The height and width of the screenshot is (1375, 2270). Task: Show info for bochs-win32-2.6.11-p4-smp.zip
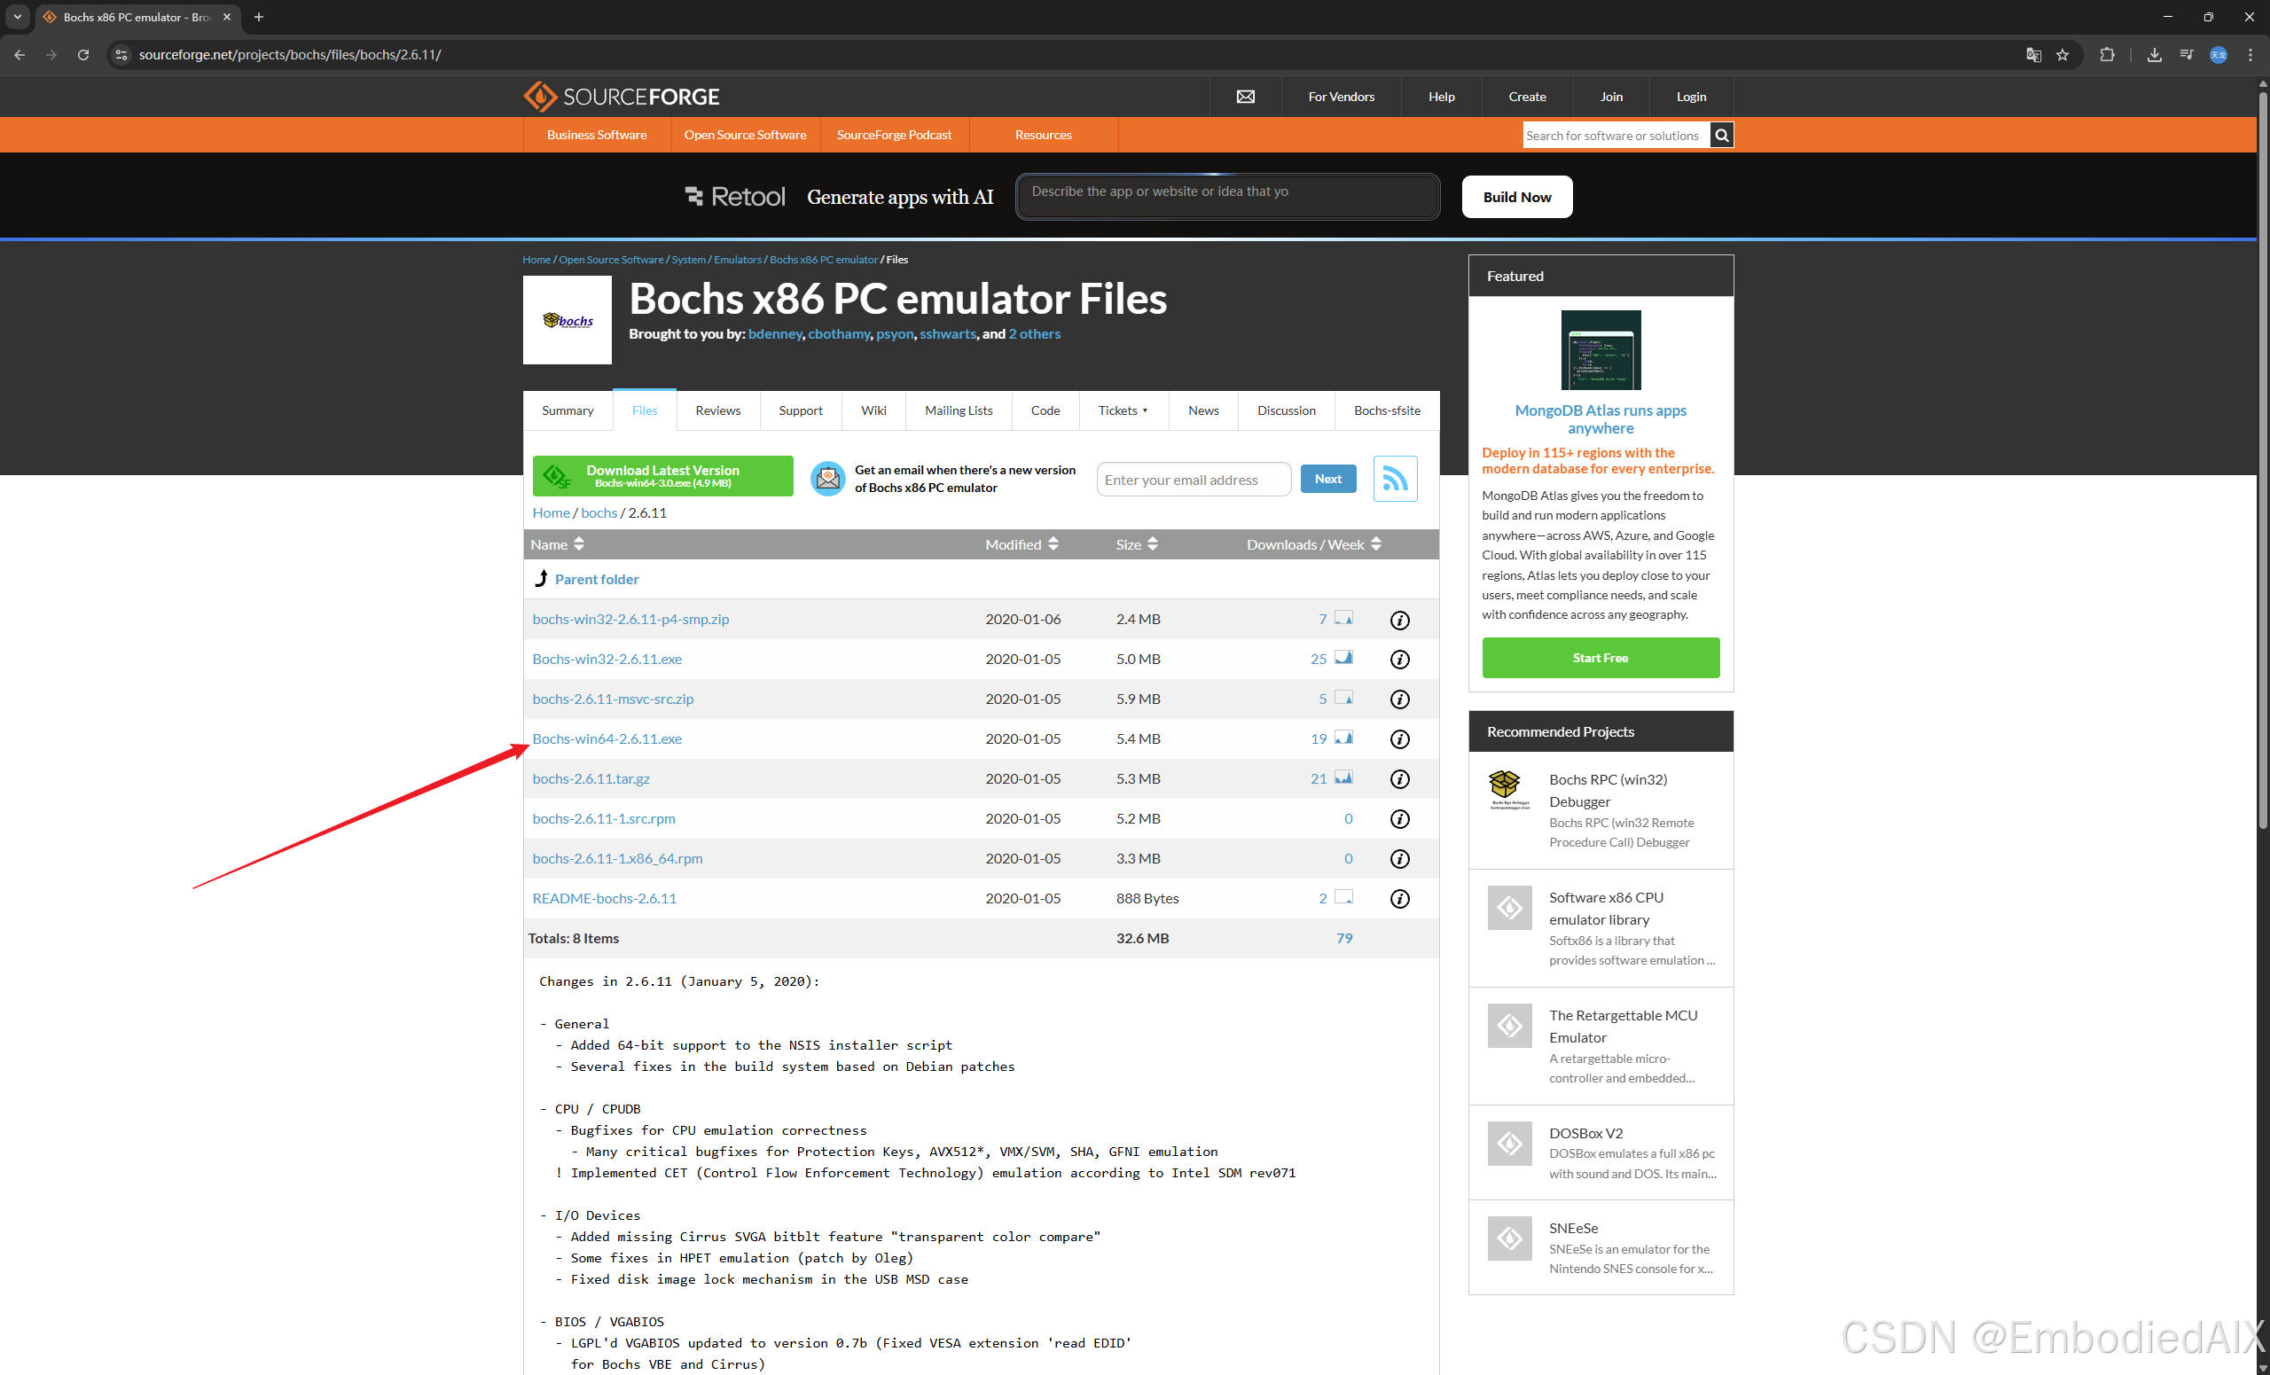[1399, 620]
